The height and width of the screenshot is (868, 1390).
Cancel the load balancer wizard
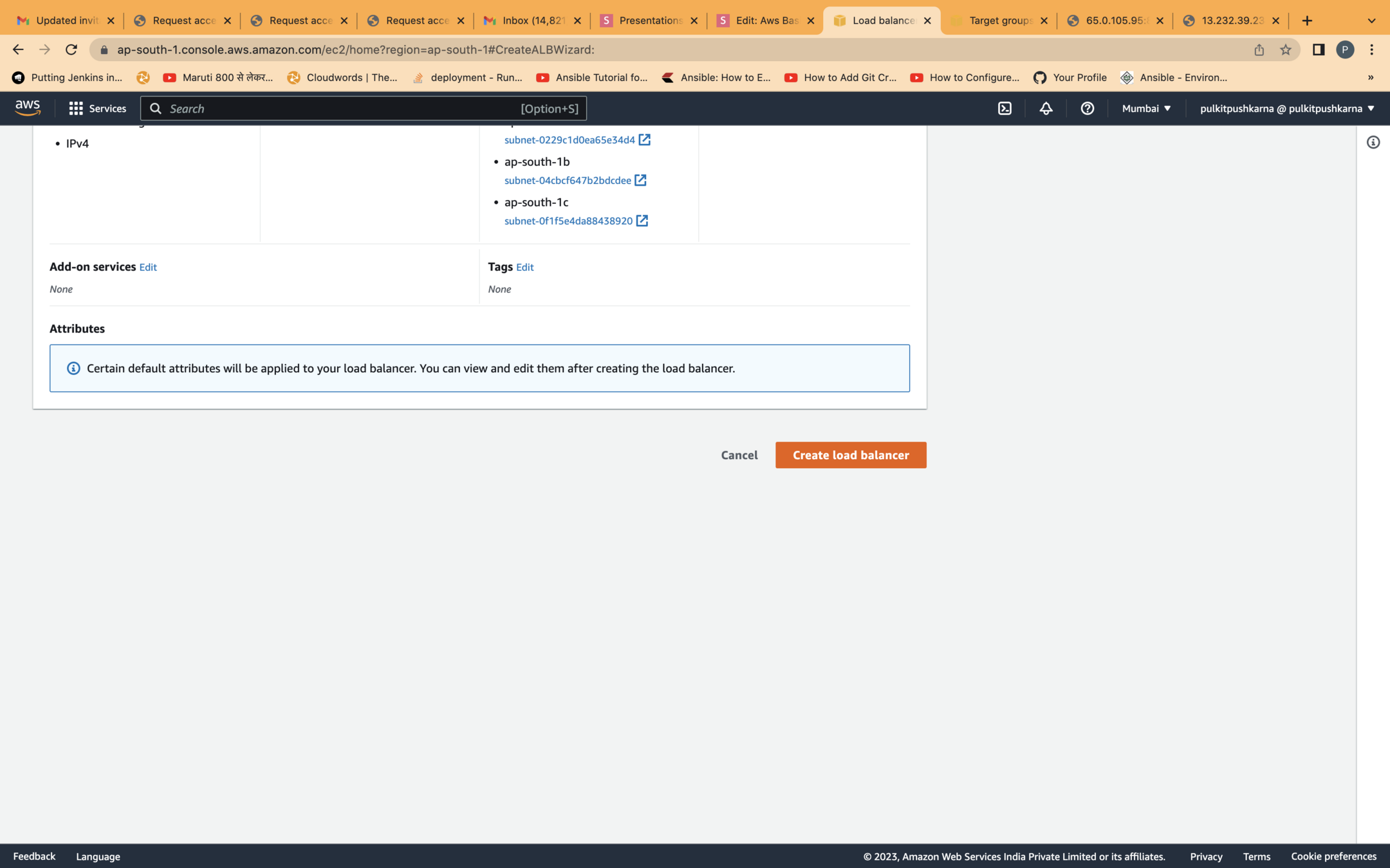click(x=739, y=455)
